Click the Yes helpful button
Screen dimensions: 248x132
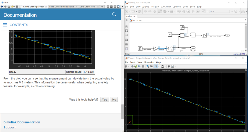click(104, 99)
